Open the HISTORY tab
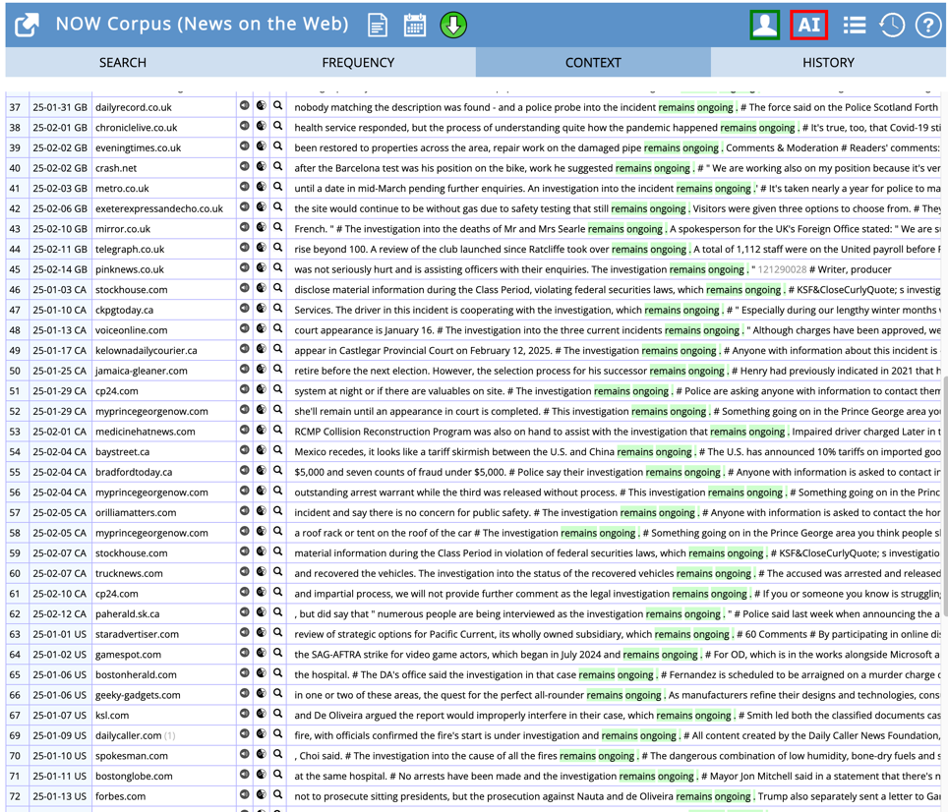Viewport: 948px width, 812px height. point(828,62)
